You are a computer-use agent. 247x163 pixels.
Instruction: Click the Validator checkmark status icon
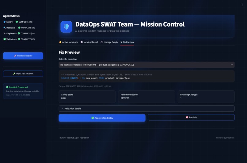[x=4, y=39]
